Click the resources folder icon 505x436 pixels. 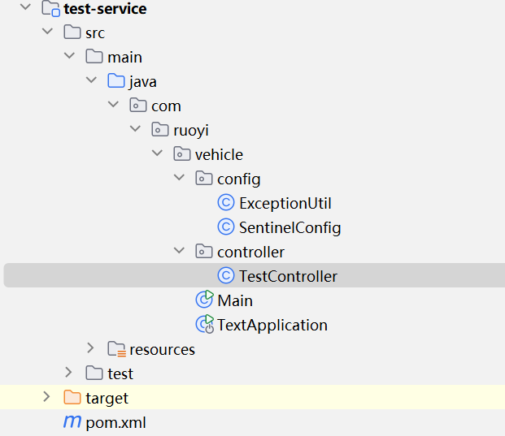click(116, 349)
